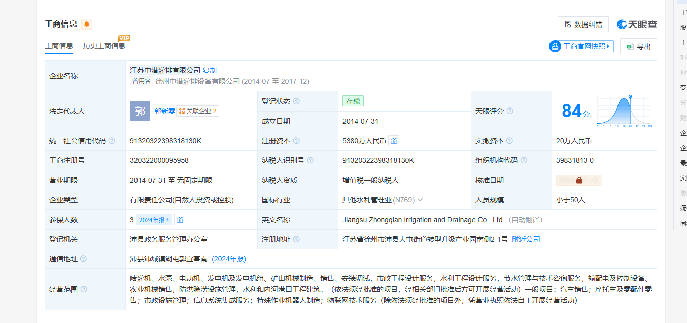Screen dimensions: 687x323
Task: Click the 天眼评分 distribution curve chart
Action: click(x=624, y=111)
